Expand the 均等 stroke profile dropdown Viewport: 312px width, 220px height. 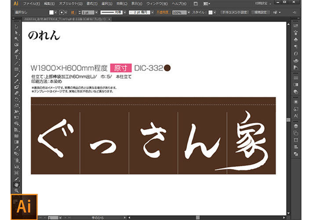(124, 12)
